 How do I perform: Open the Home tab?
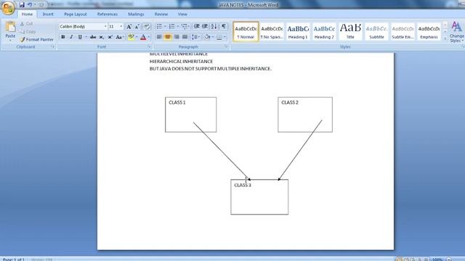pos(27,14)
